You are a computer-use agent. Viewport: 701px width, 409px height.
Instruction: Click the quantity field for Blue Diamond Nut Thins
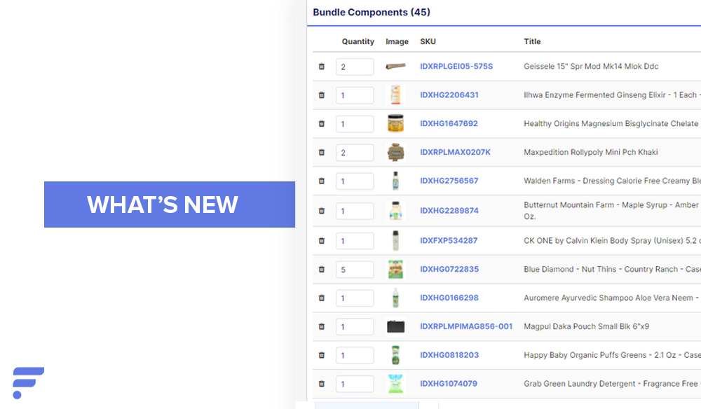(355, 270)
